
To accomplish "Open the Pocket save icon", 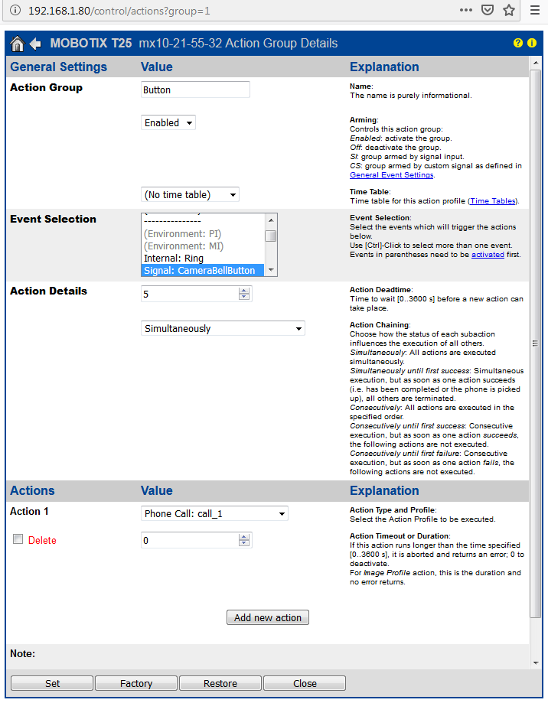I will click(487, 11).
